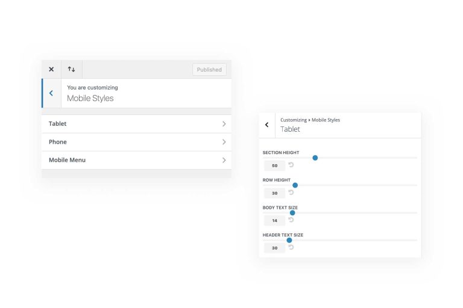Click the Section Height slider handle
463x308 pixels.
[315, 158]
